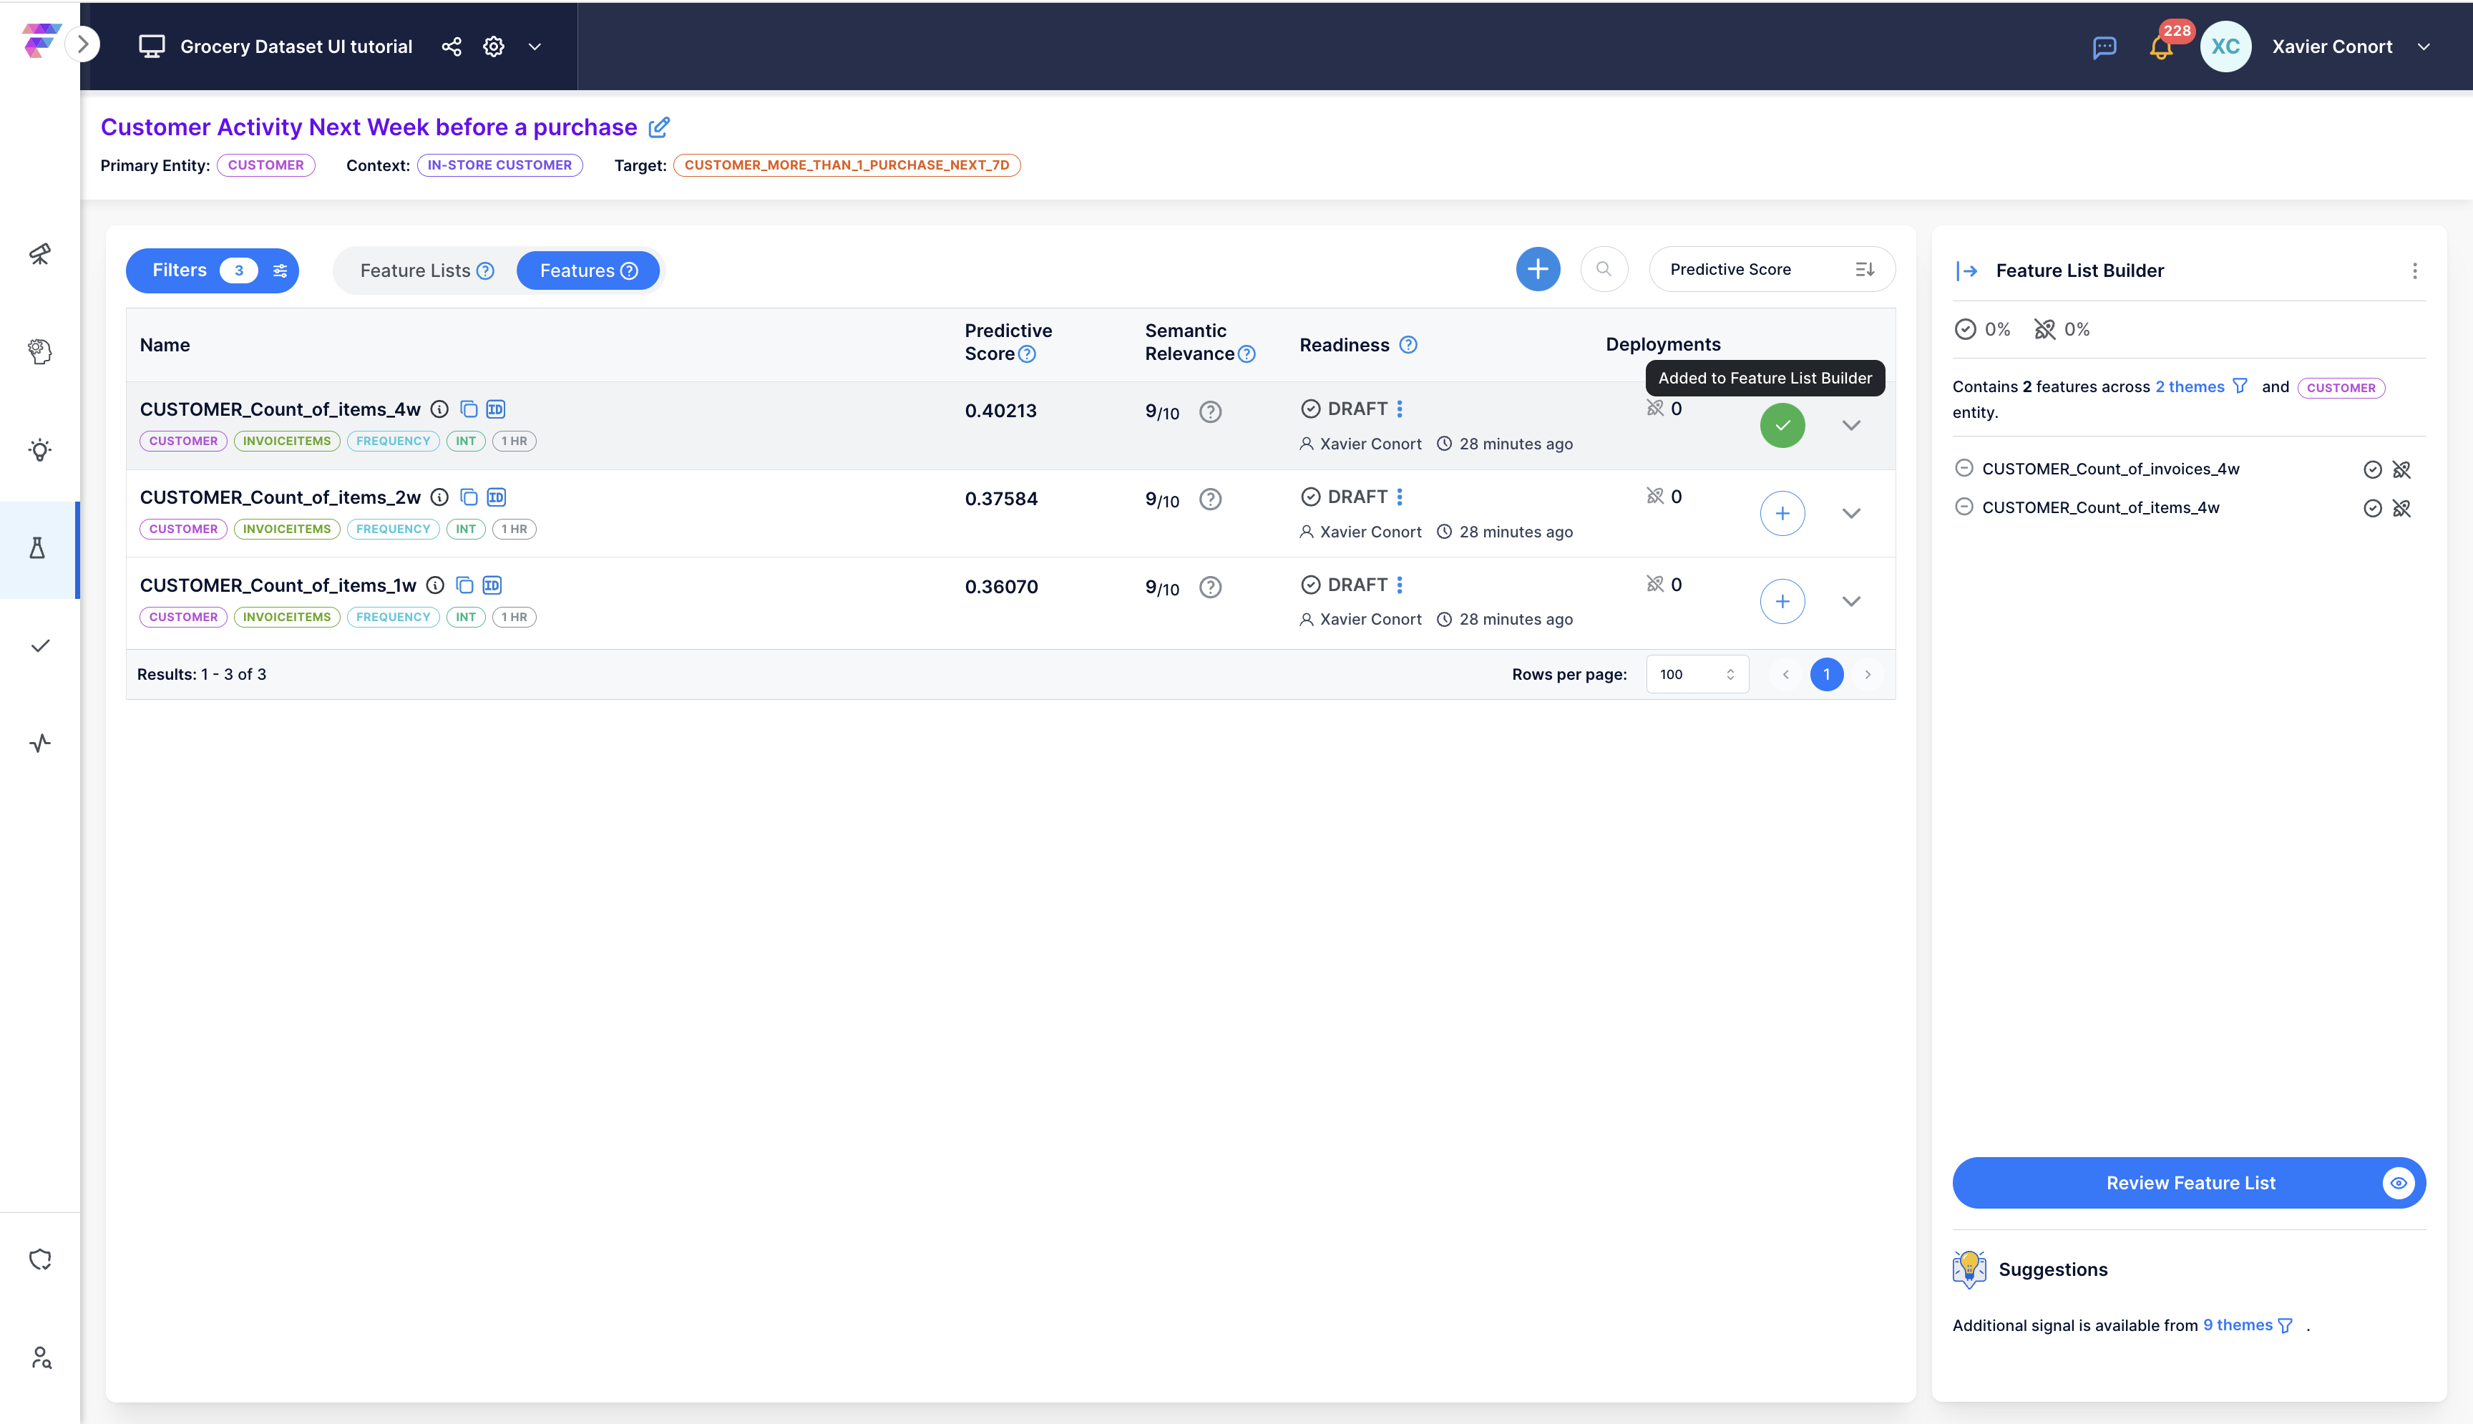Click Semantic Relevance column help icon
The height and width of the screenshot is (1424, 2473).
tap(1247, 354)
